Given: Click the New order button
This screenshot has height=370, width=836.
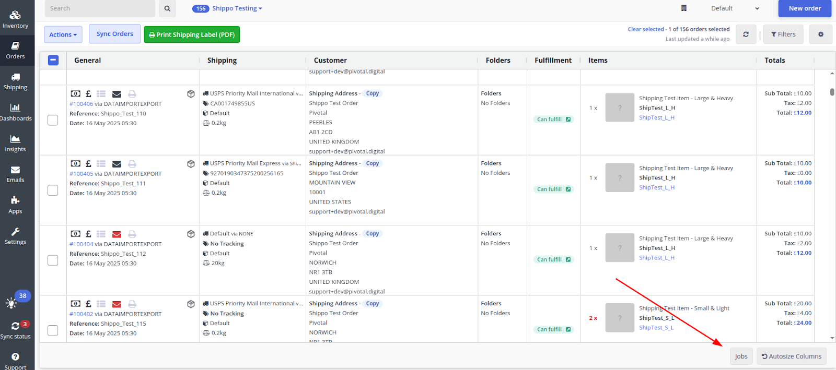Looking at the screenshot, I should pyautogui.click(x=805, y=8).
